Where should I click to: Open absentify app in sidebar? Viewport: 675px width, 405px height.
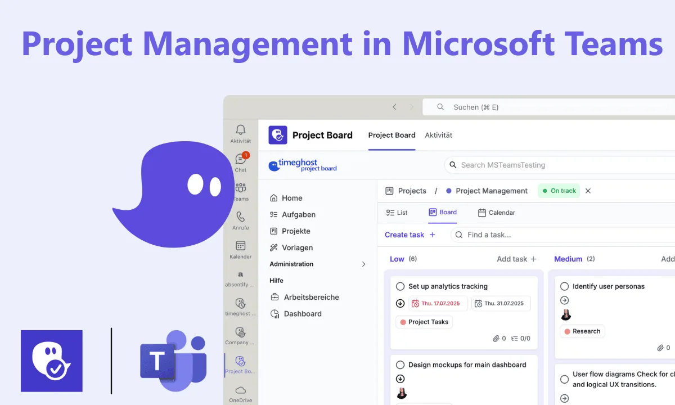[x=241, y=279]
